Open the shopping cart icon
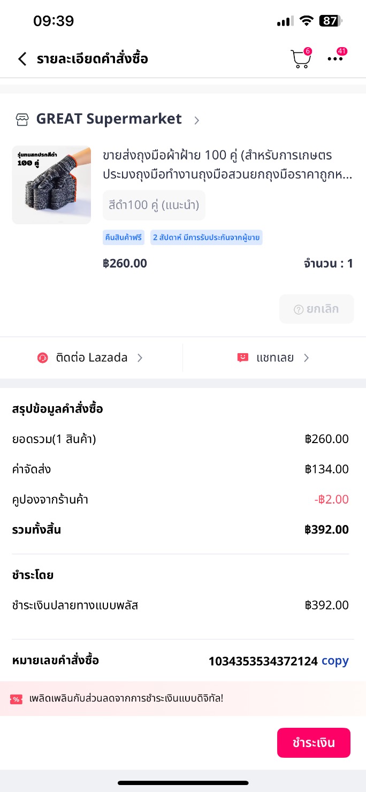Viewport: 366px width, 792px height. [300, 59]
